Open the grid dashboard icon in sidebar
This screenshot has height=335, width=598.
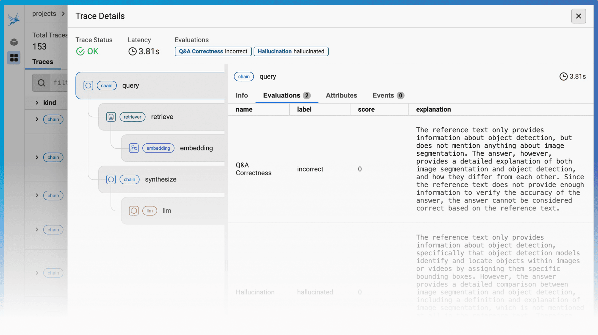[x=14, y=58]
